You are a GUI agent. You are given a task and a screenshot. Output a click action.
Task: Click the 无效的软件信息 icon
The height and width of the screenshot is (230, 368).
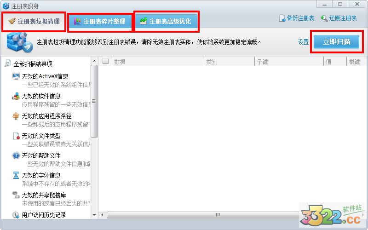click(x=16, y=96)
